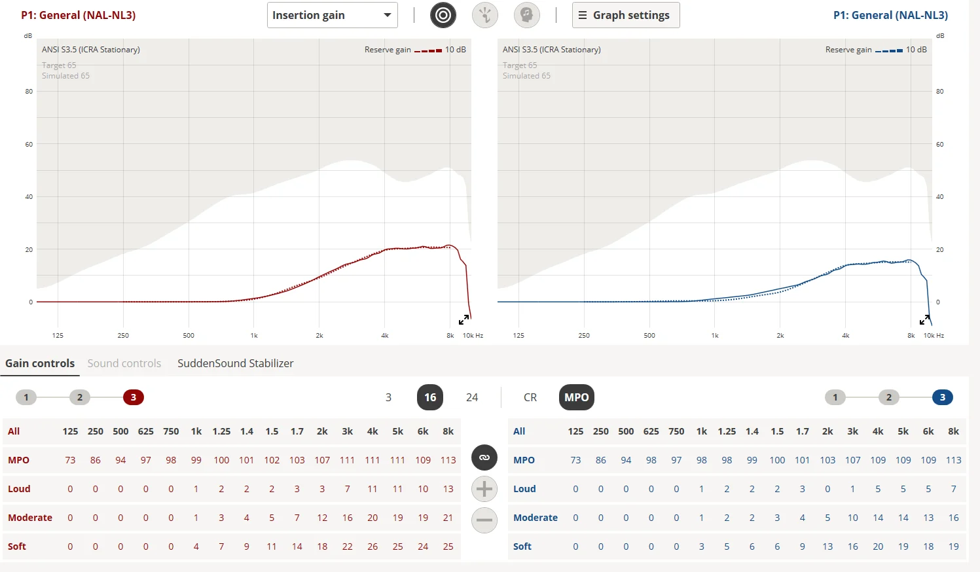The height and width of the screenshot is (572, 980).
Task: Click the greyed head-and-music icon
Action: click(x=527, y=15)
